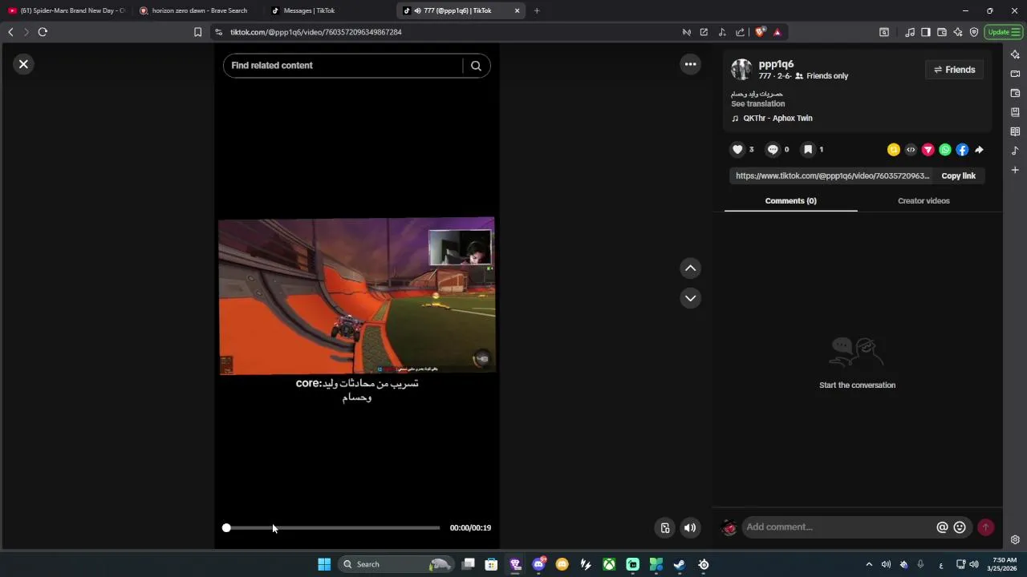Open Brave Rewards triangle icon
Image resolution: width=1027 pixels, height=577 pixels.
777,32
